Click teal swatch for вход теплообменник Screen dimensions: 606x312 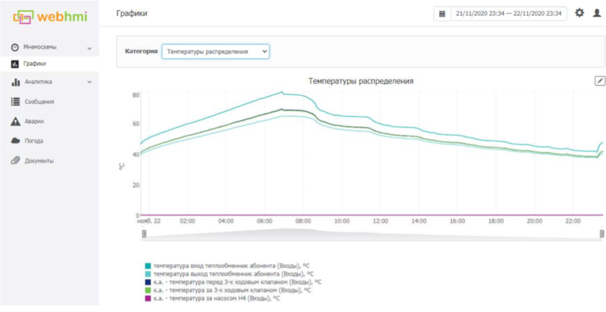(x=148, y=266)
